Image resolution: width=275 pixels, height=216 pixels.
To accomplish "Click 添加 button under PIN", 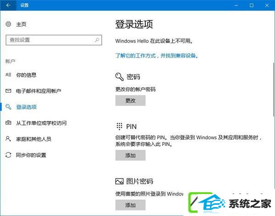I will (130, 155).
